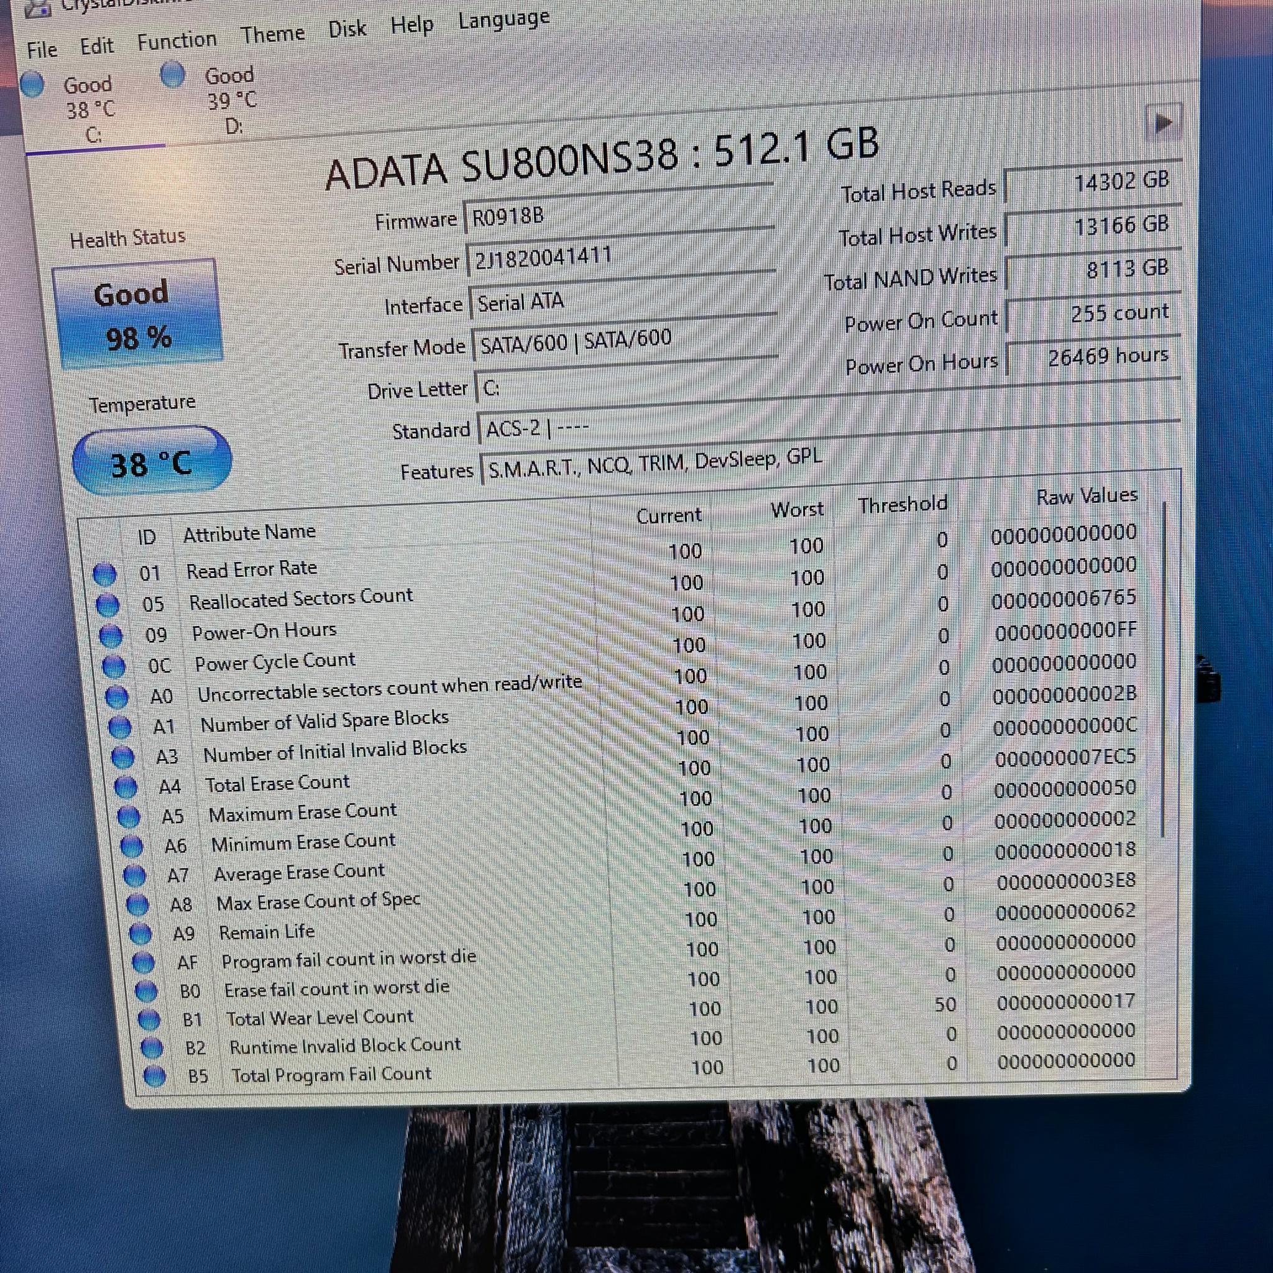
Task: Open the Theme menu
Action: click(272, 34)
